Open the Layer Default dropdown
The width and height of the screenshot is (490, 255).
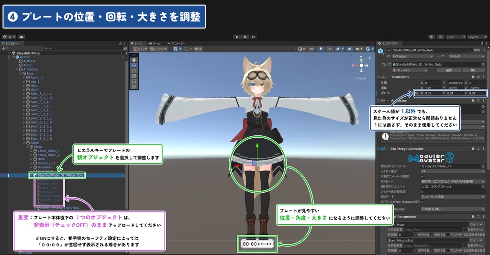(x=467, y=56)
